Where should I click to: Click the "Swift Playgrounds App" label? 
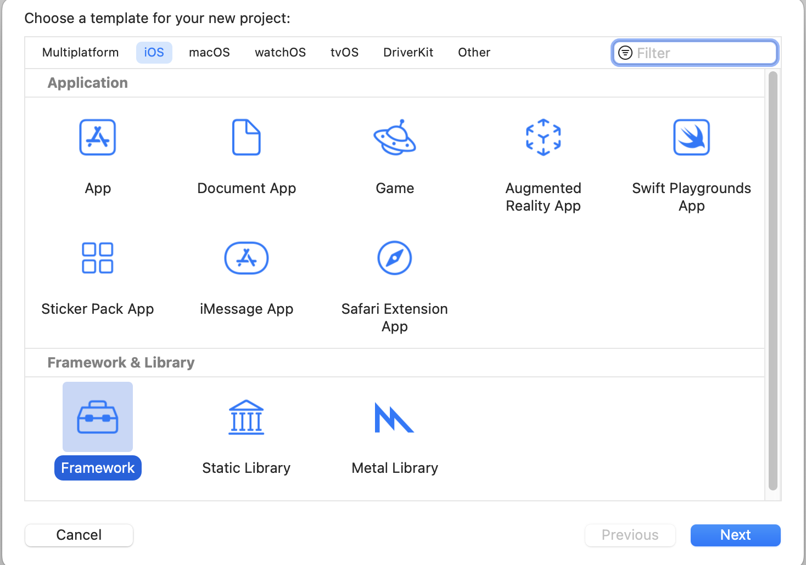(692, 197)
